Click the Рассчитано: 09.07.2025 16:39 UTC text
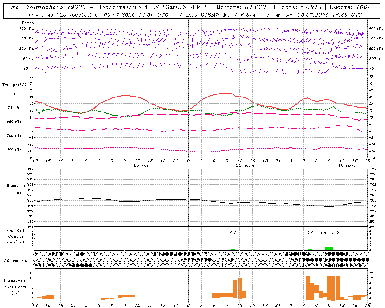The width and height of the screenshot is (385, 308). pos(312,15)
